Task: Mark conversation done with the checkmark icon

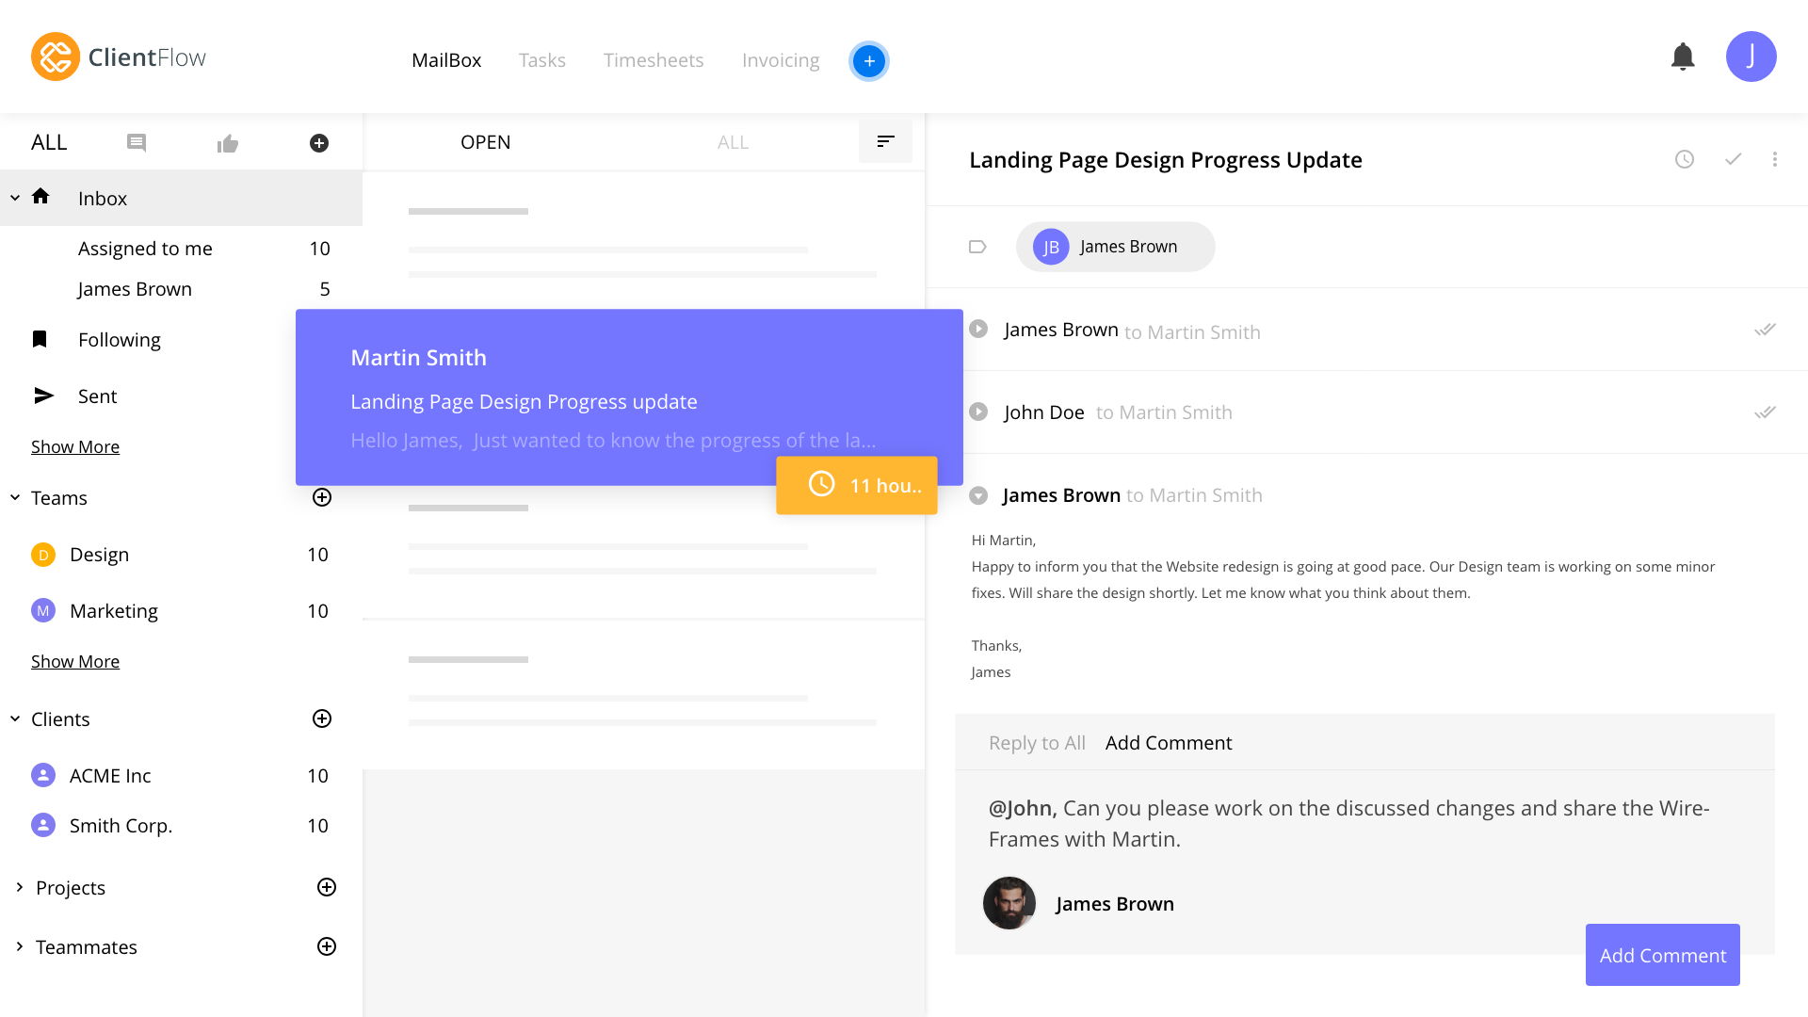Action: (1733, 159)
